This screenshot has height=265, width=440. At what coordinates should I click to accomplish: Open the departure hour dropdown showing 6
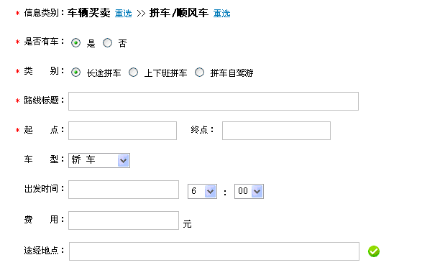coord(202,192)
